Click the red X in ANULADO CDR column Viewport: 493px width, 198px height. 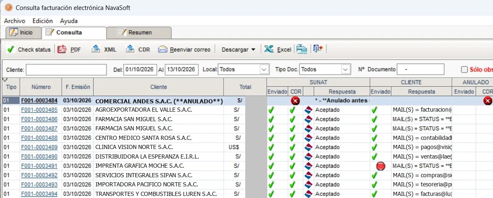click(488, 101)
